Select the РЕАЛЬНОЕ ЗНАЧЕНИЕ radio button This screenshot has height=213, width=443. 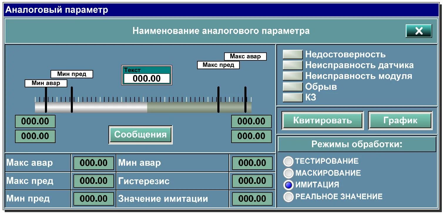pos(288,197)
